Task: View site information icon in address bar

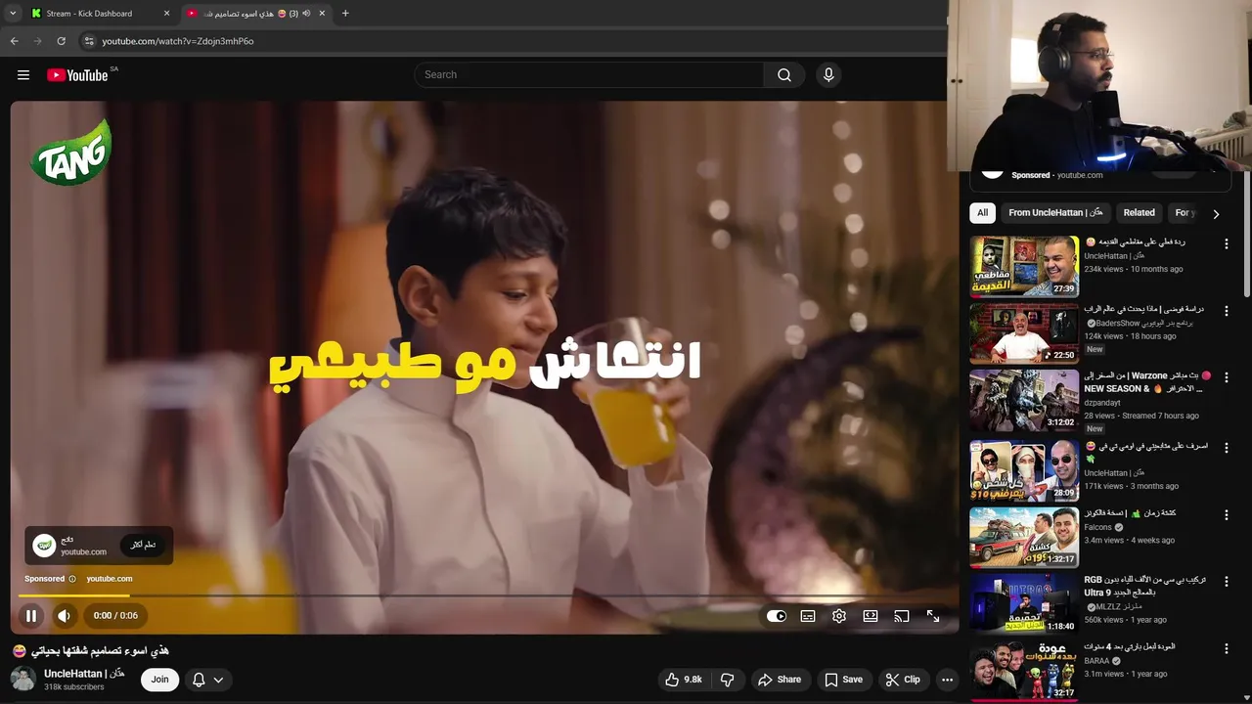Action: pos(88,41)
